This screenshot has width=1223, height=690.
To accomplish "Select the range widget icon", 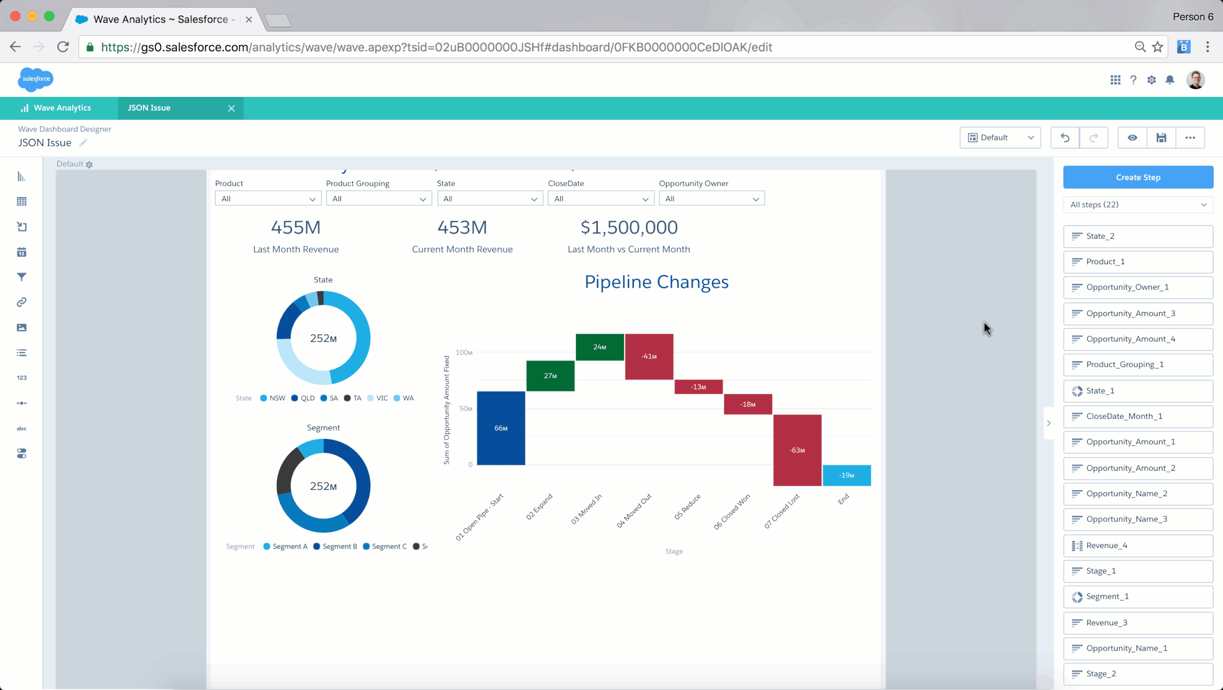I will tap(22, 403).
